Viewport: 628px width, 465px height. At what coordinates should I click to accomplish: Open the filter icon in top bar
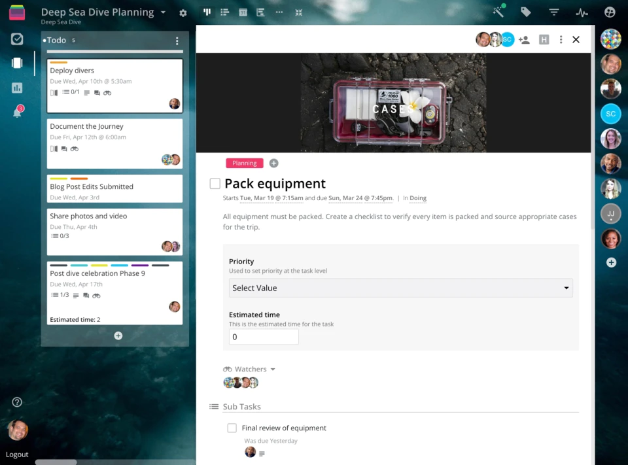coord(554,12)
